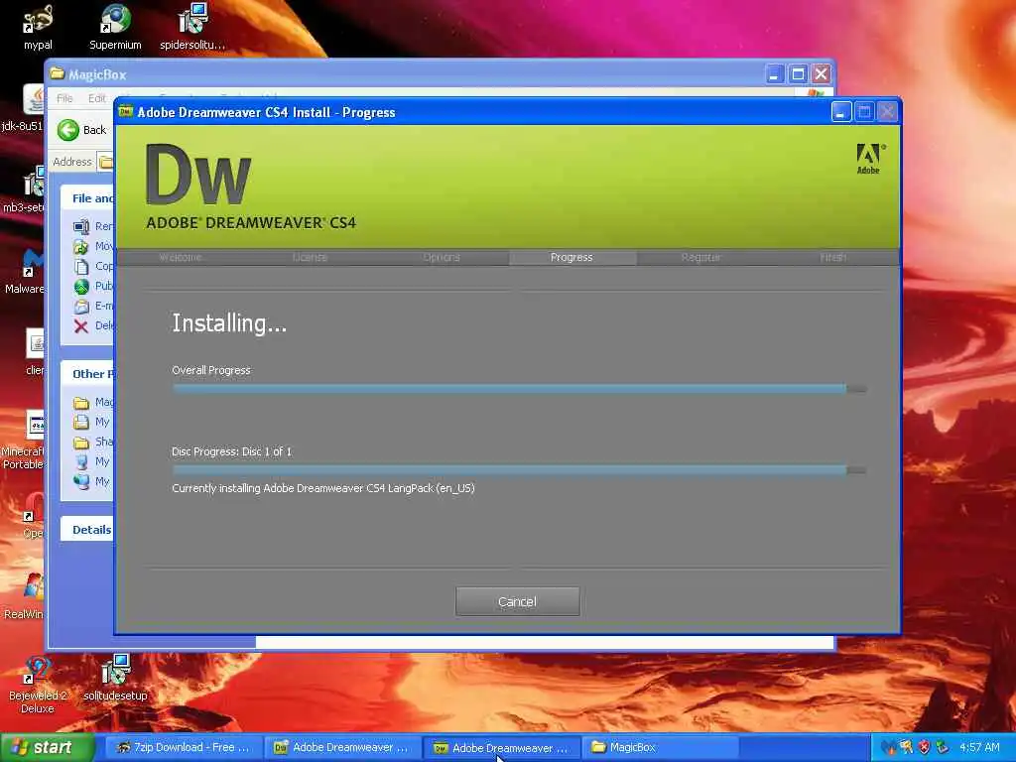The image size is (1016, 762).
Task: Click the Copy file icon in MagicBox
Action: 81,266
